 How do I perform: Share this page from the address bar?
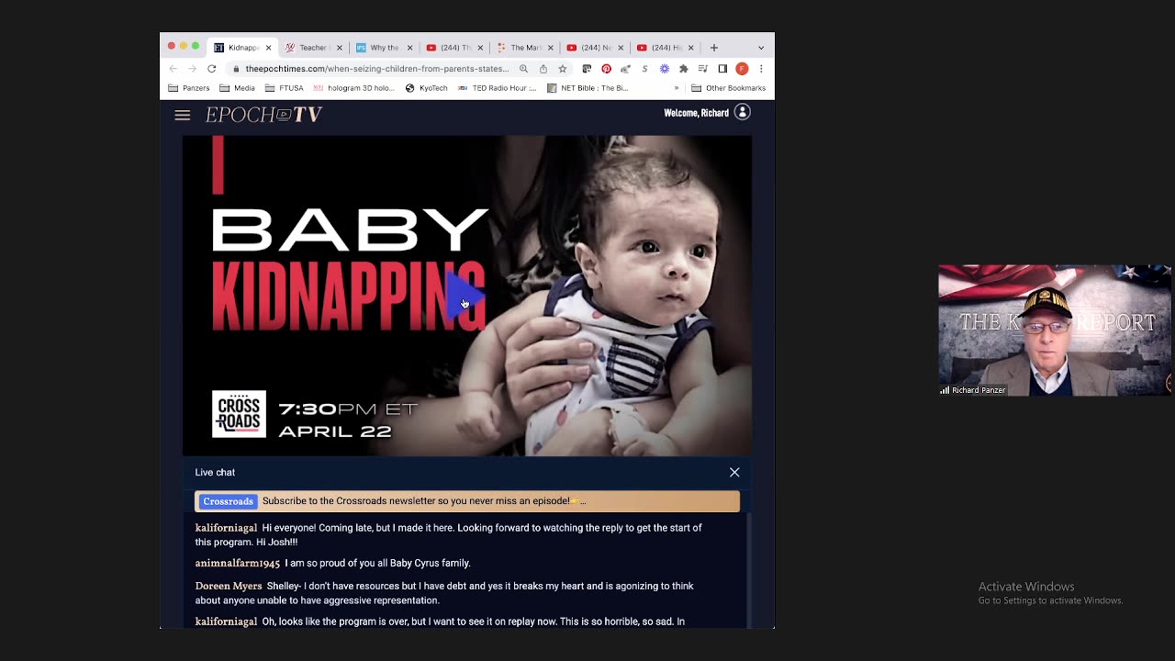pos(543,69)
